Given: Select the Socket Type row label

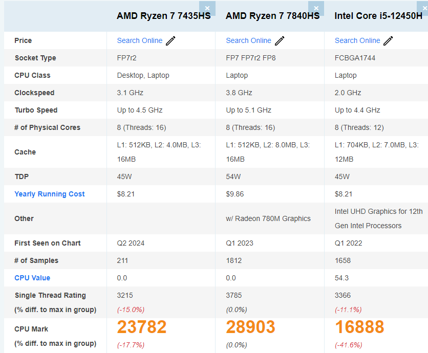Looking at the screenshot, I should (x=35, y=58).
